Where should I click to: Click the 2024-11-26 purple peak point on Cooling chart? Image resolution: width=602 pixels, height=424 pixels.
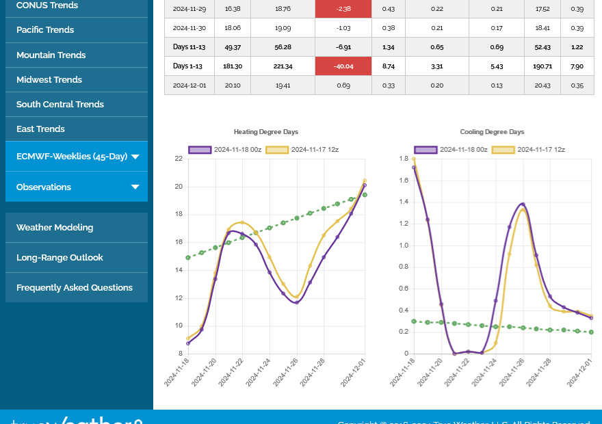point(523,204)
